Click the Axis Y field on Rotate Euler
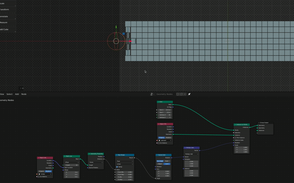This screenshot has width=294, height=183. click(163, 173)
